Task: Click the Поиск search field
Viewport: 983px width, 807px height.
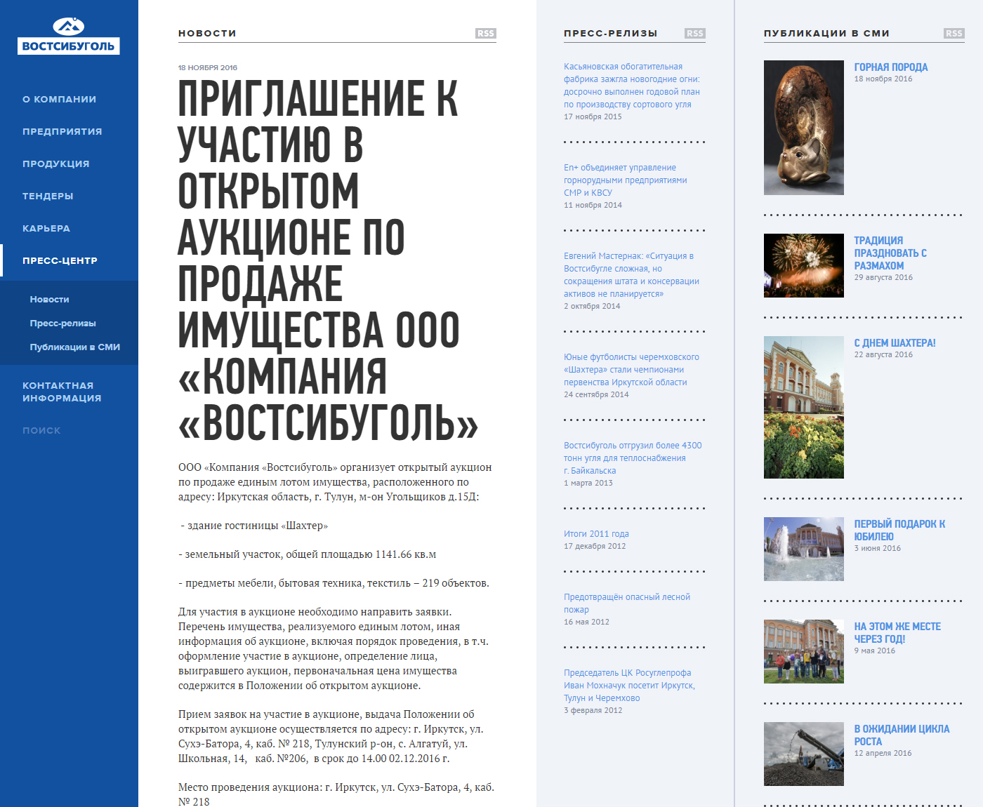Action: click(x=41, y=431)
